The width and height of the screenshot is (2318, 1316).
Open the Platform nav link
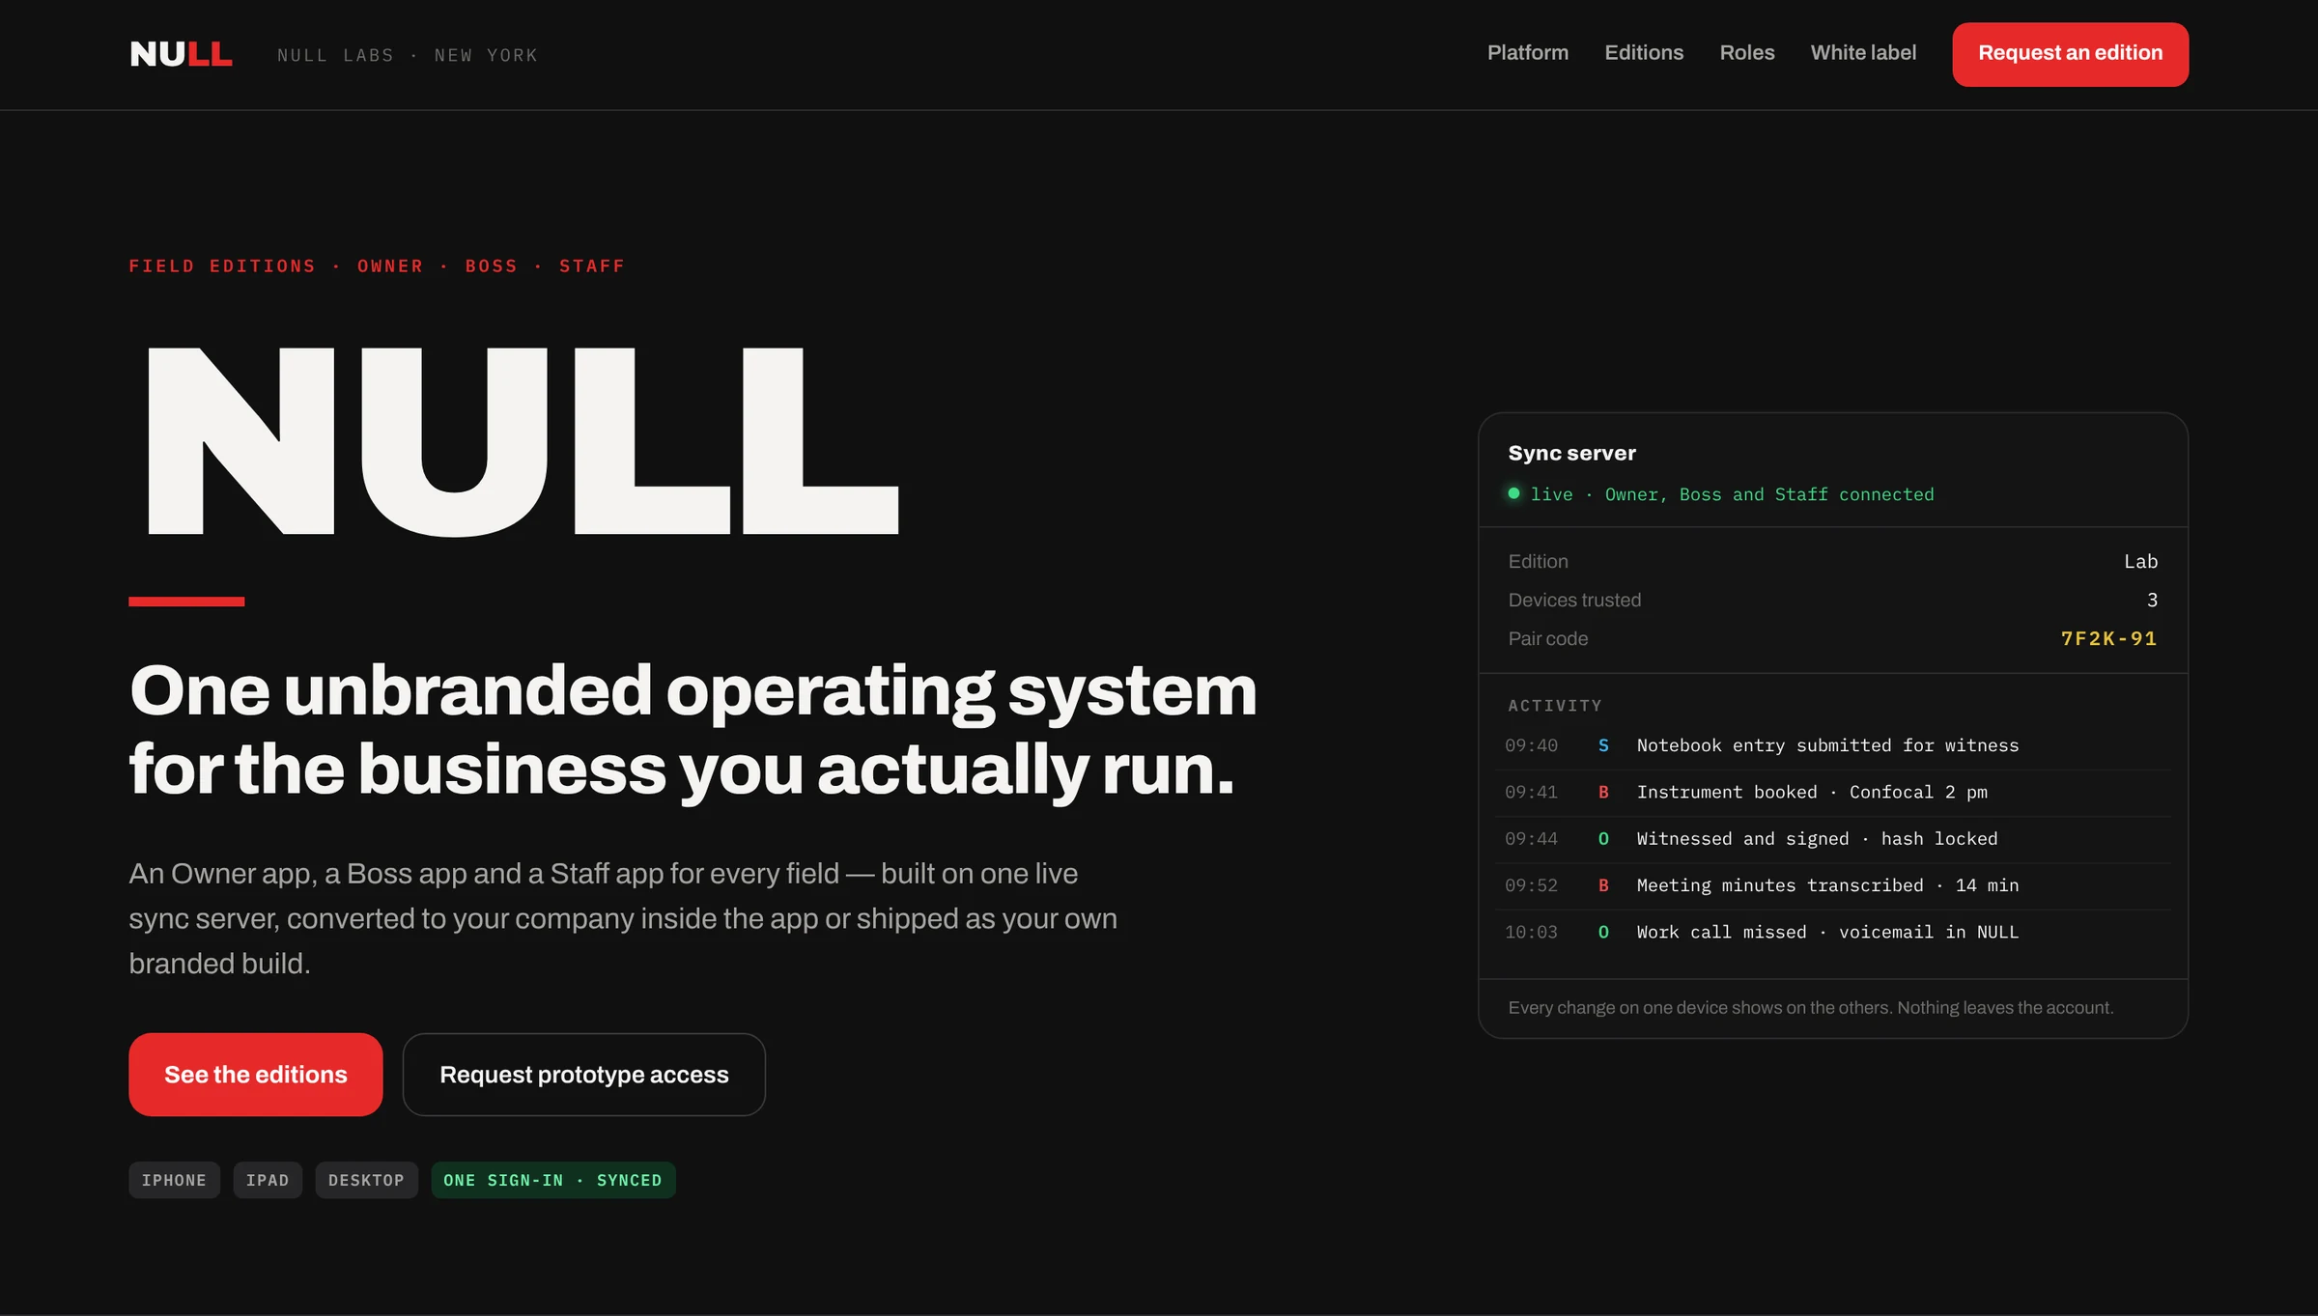click(1527, 53)
